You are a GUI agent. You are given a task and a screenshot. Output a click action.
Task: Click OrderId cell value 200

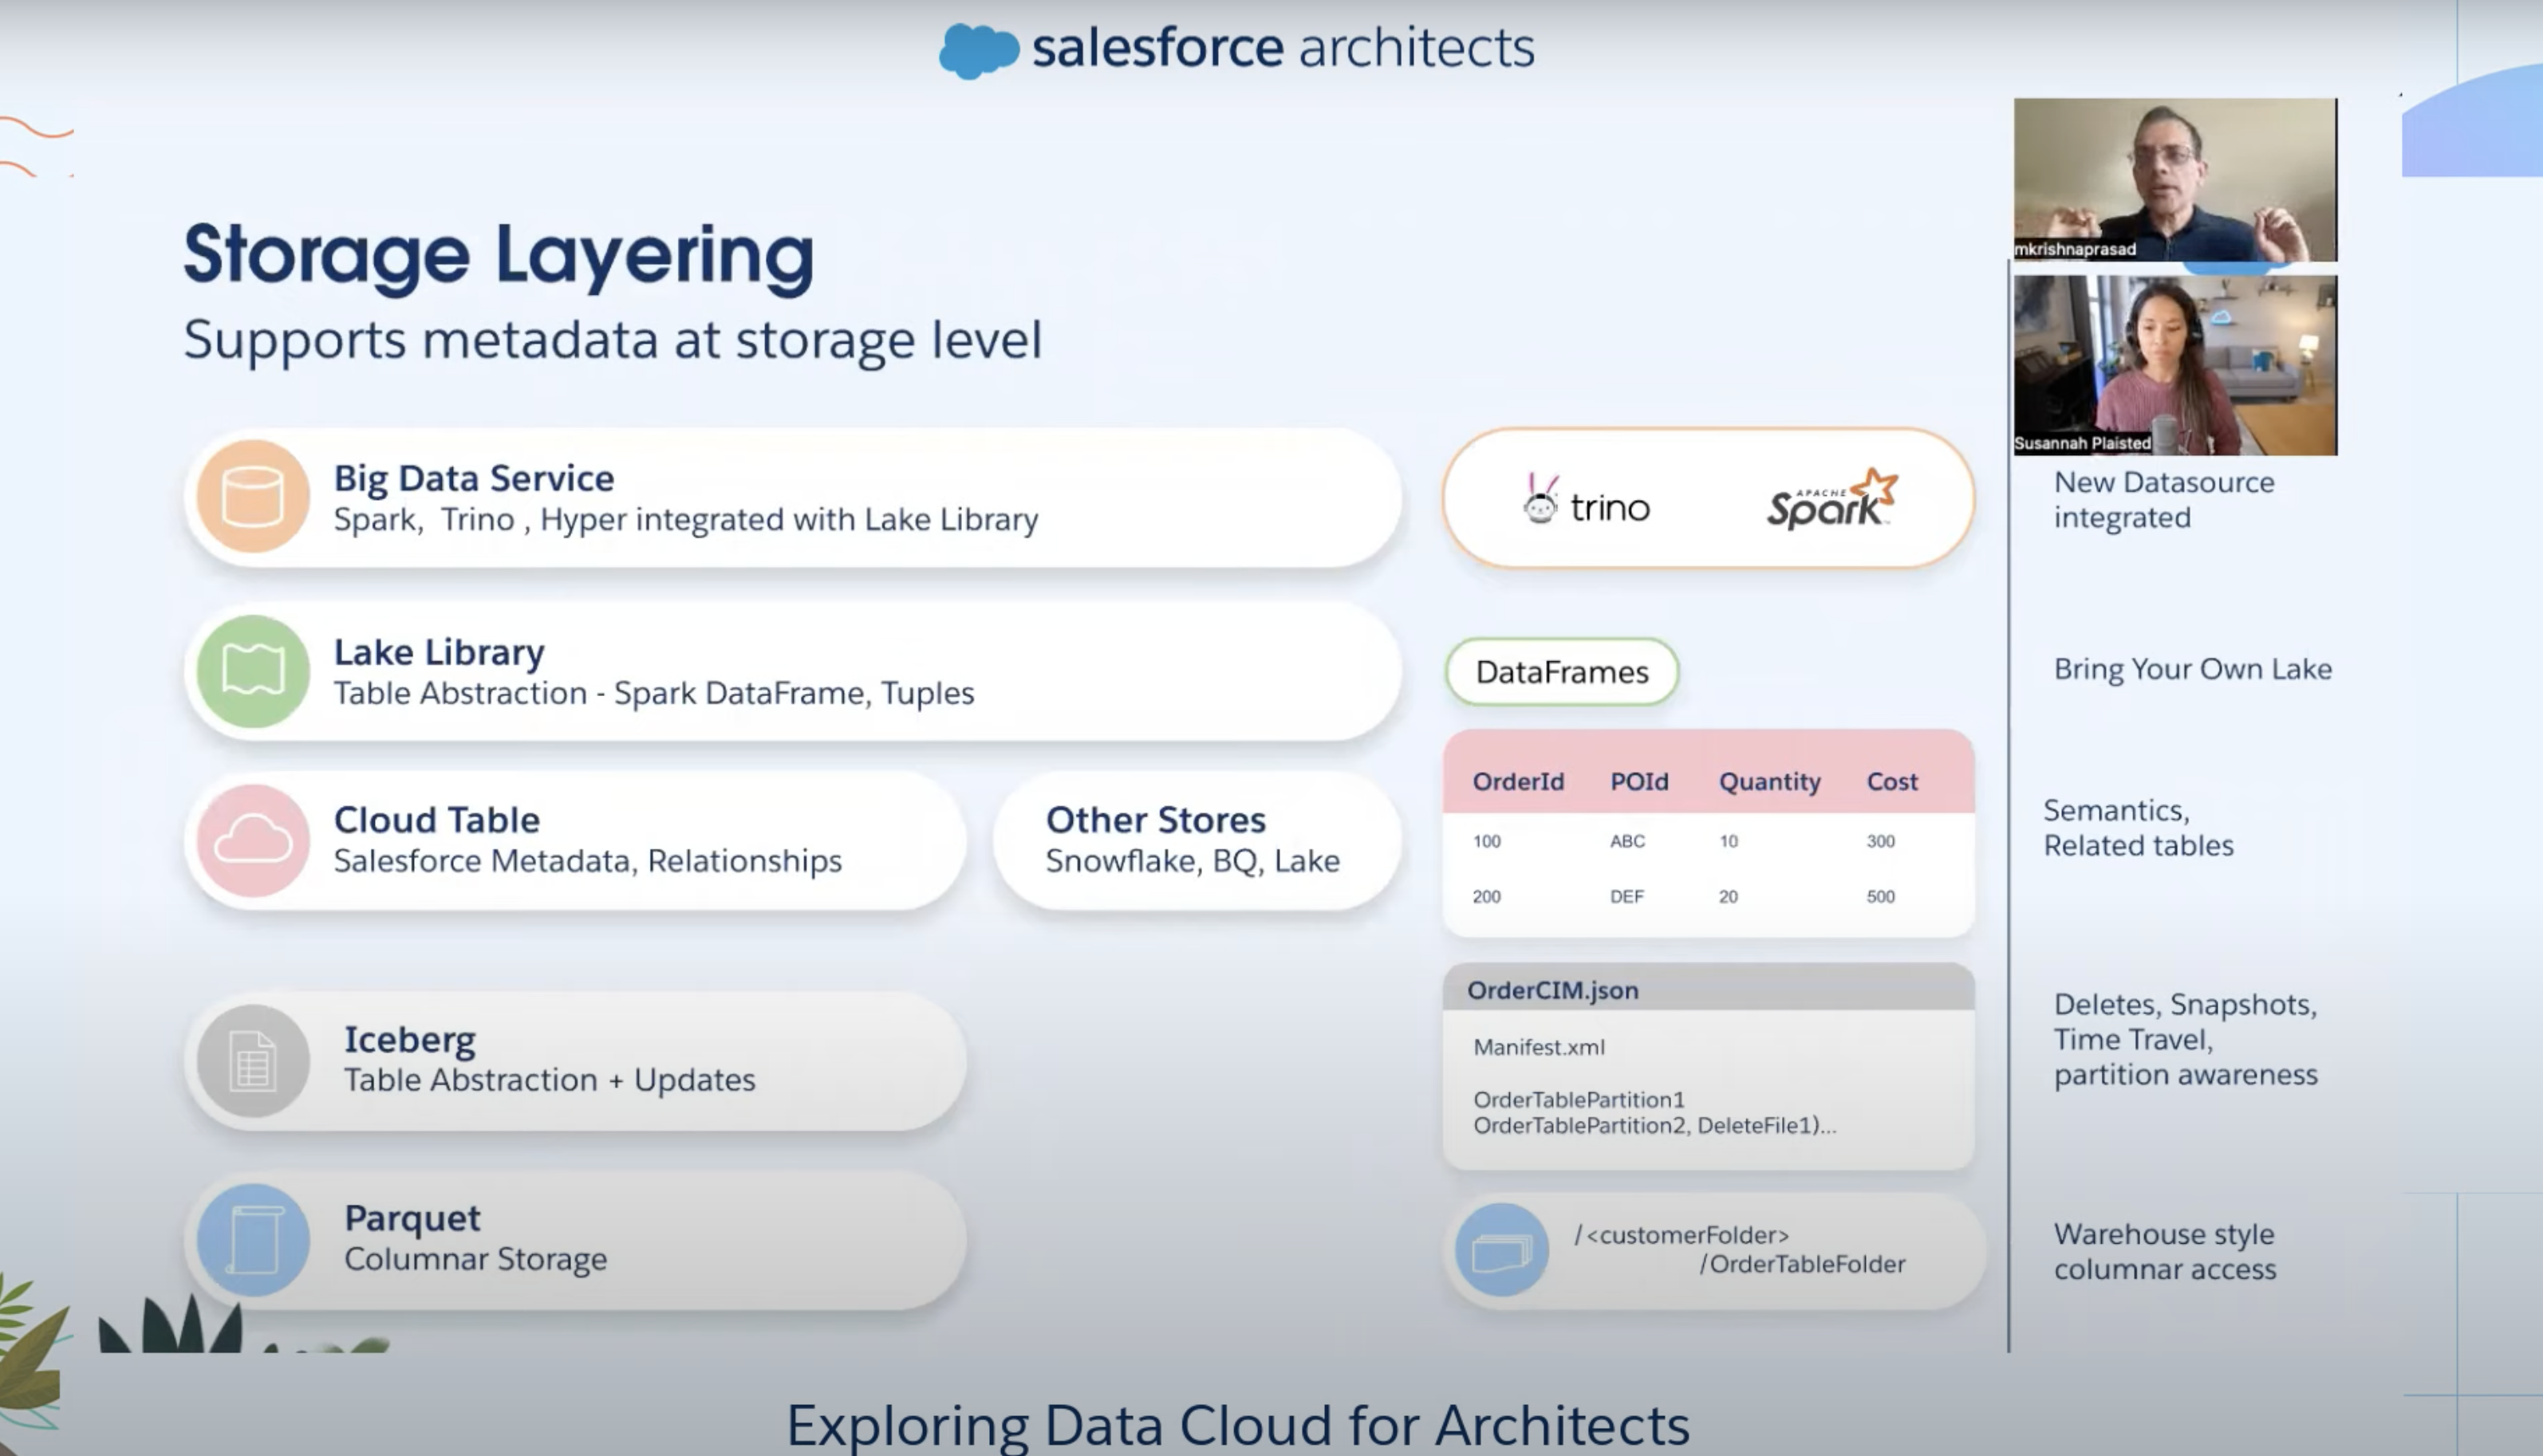coord(1487,897)
